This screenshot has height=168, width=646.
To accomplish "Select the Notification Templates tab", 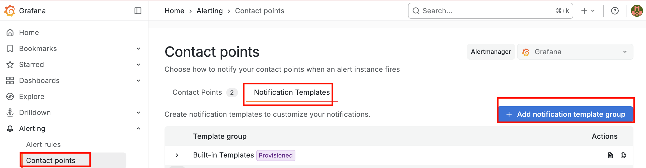I will pyautogui.click(x=292, y=92).
